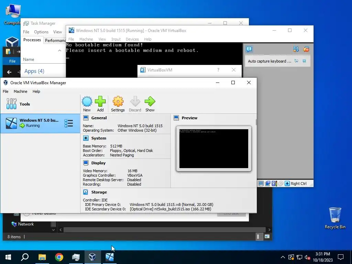Click the sort chevron above the Name column
The height and width of the screenshot is (264, 352).
click(x=59, y=51)
